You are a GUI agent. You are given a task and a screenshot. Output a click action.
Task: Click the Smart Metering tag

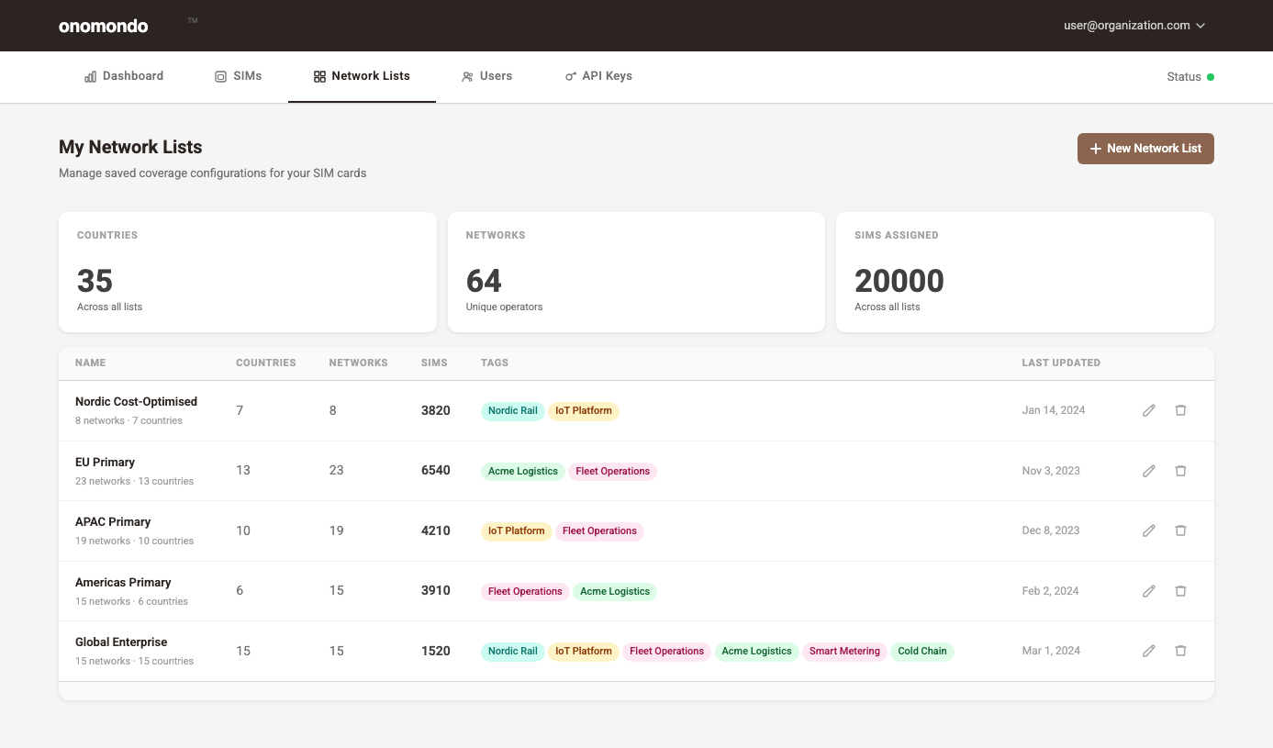844,652
